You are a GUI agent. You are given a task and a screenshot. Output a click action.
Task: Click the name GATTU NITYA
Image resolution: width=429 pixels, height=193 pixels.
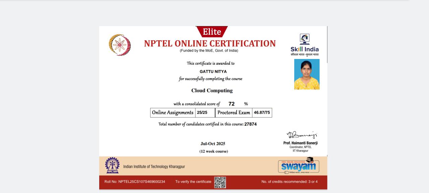tap(213, 71)
